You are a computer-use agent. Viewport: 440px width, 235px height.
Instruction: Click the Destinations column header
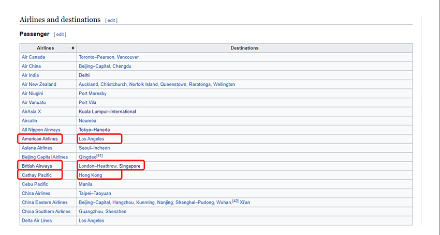(244, 48)
